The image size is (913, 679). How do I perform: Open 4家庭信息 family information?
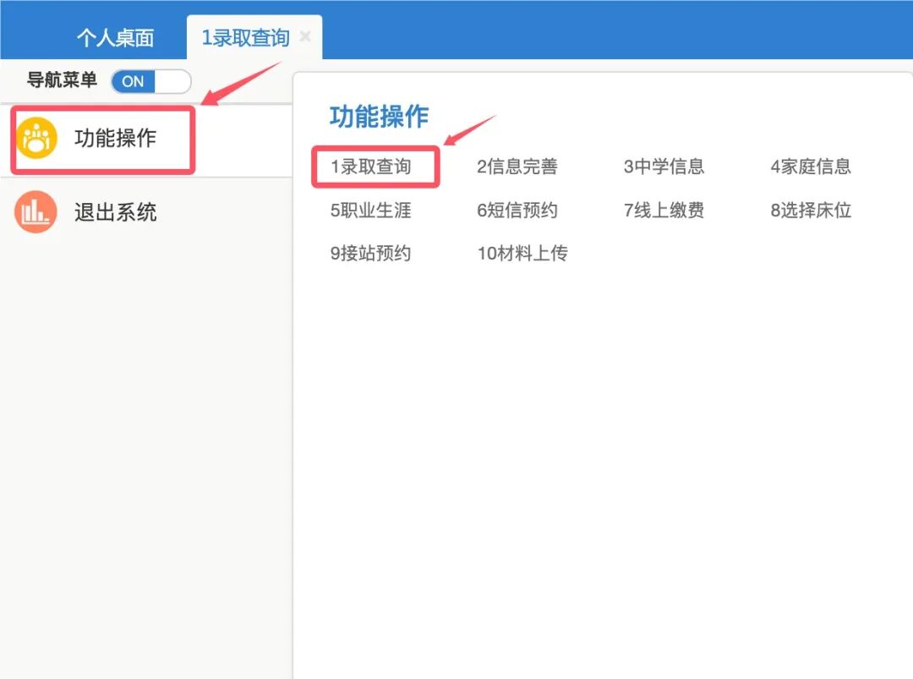809,167
